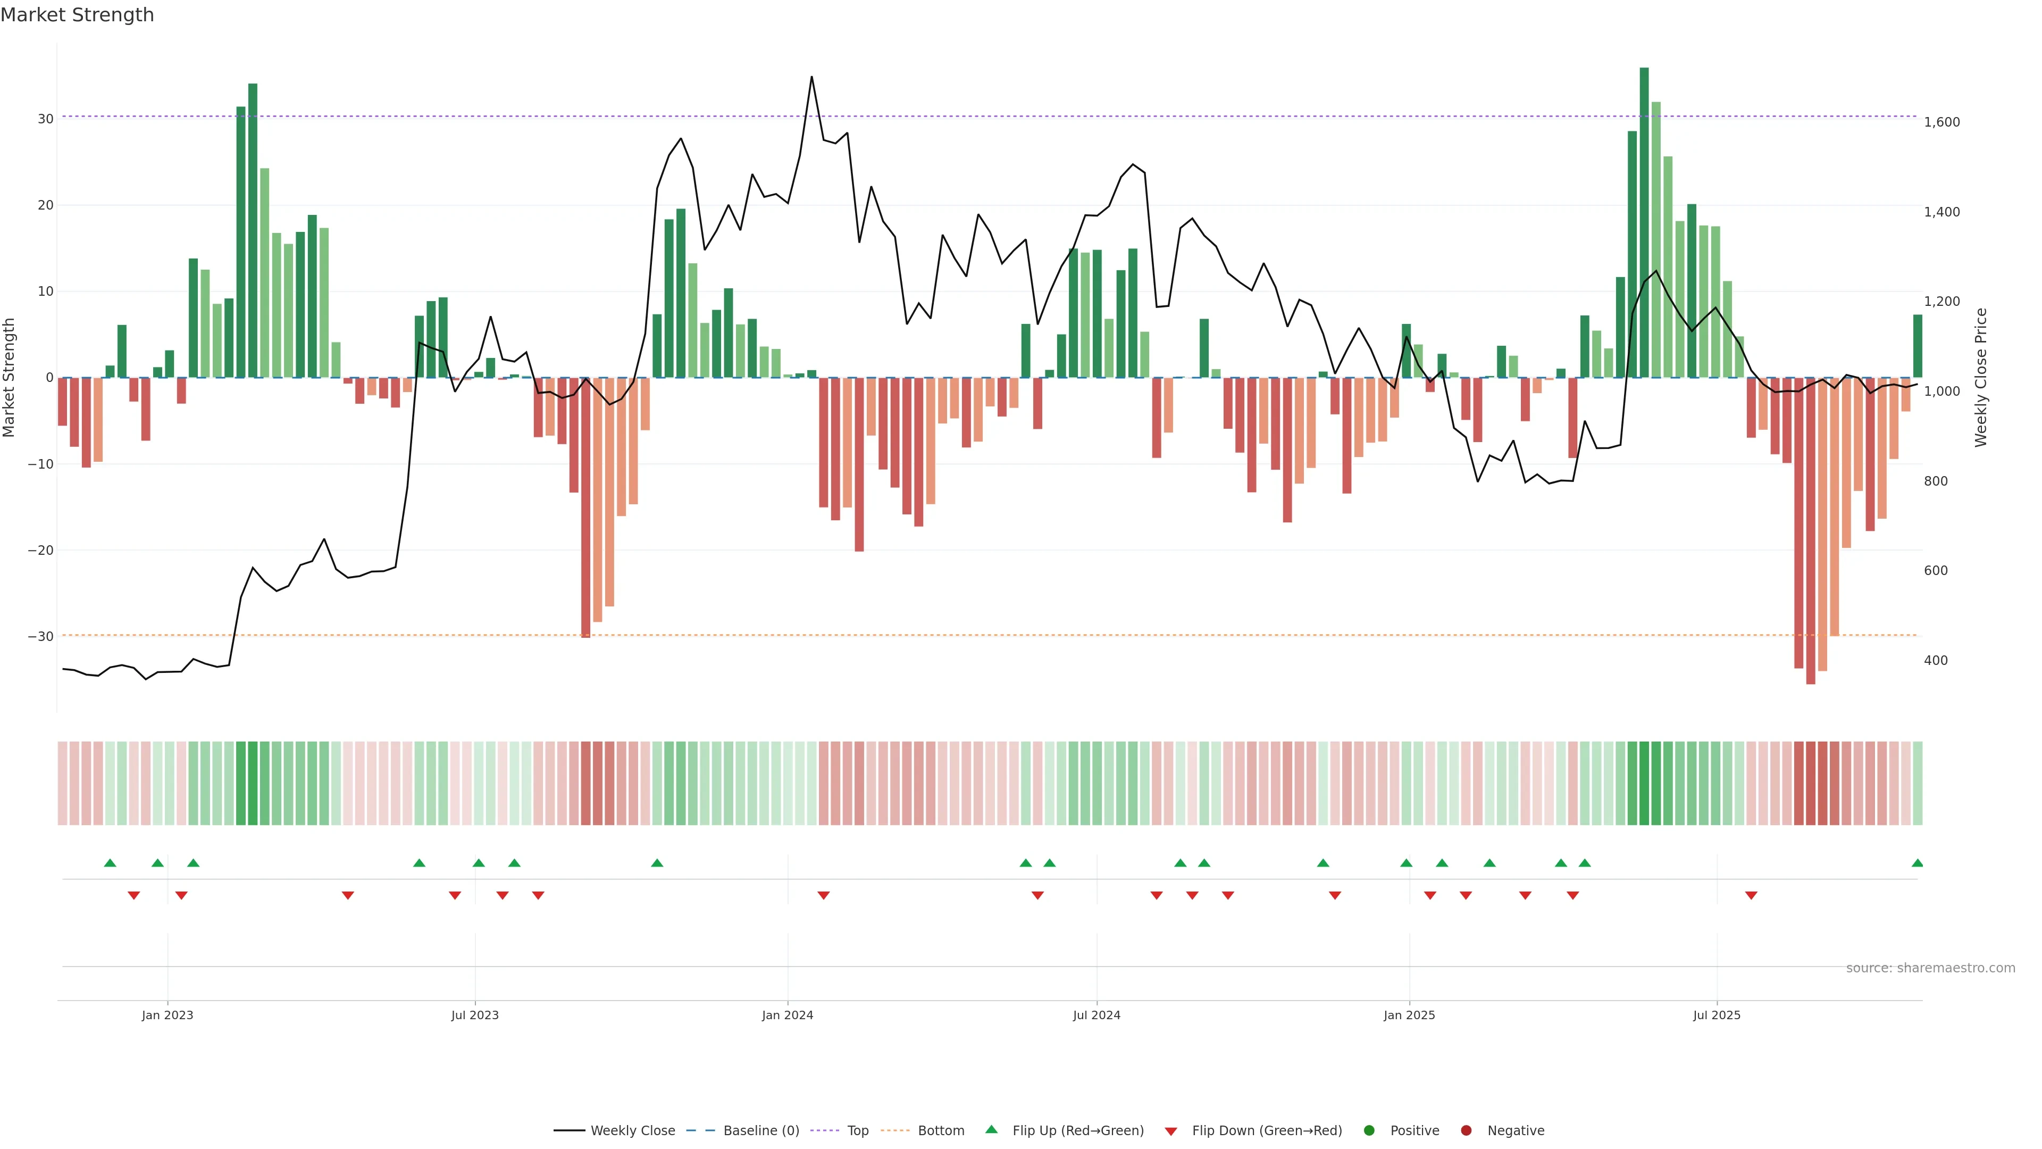Click the leftmost green flip-up triangle marker
The height and width of the screenshot is (1149, 2042).
coord(110,863)
